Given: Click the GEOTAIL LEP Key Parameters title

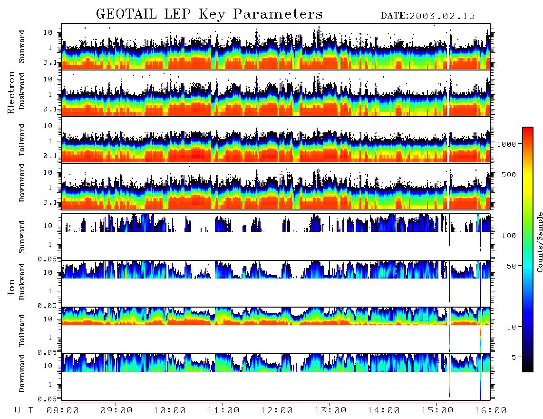Looking at the screenshot, I should [x=209, y=14].
